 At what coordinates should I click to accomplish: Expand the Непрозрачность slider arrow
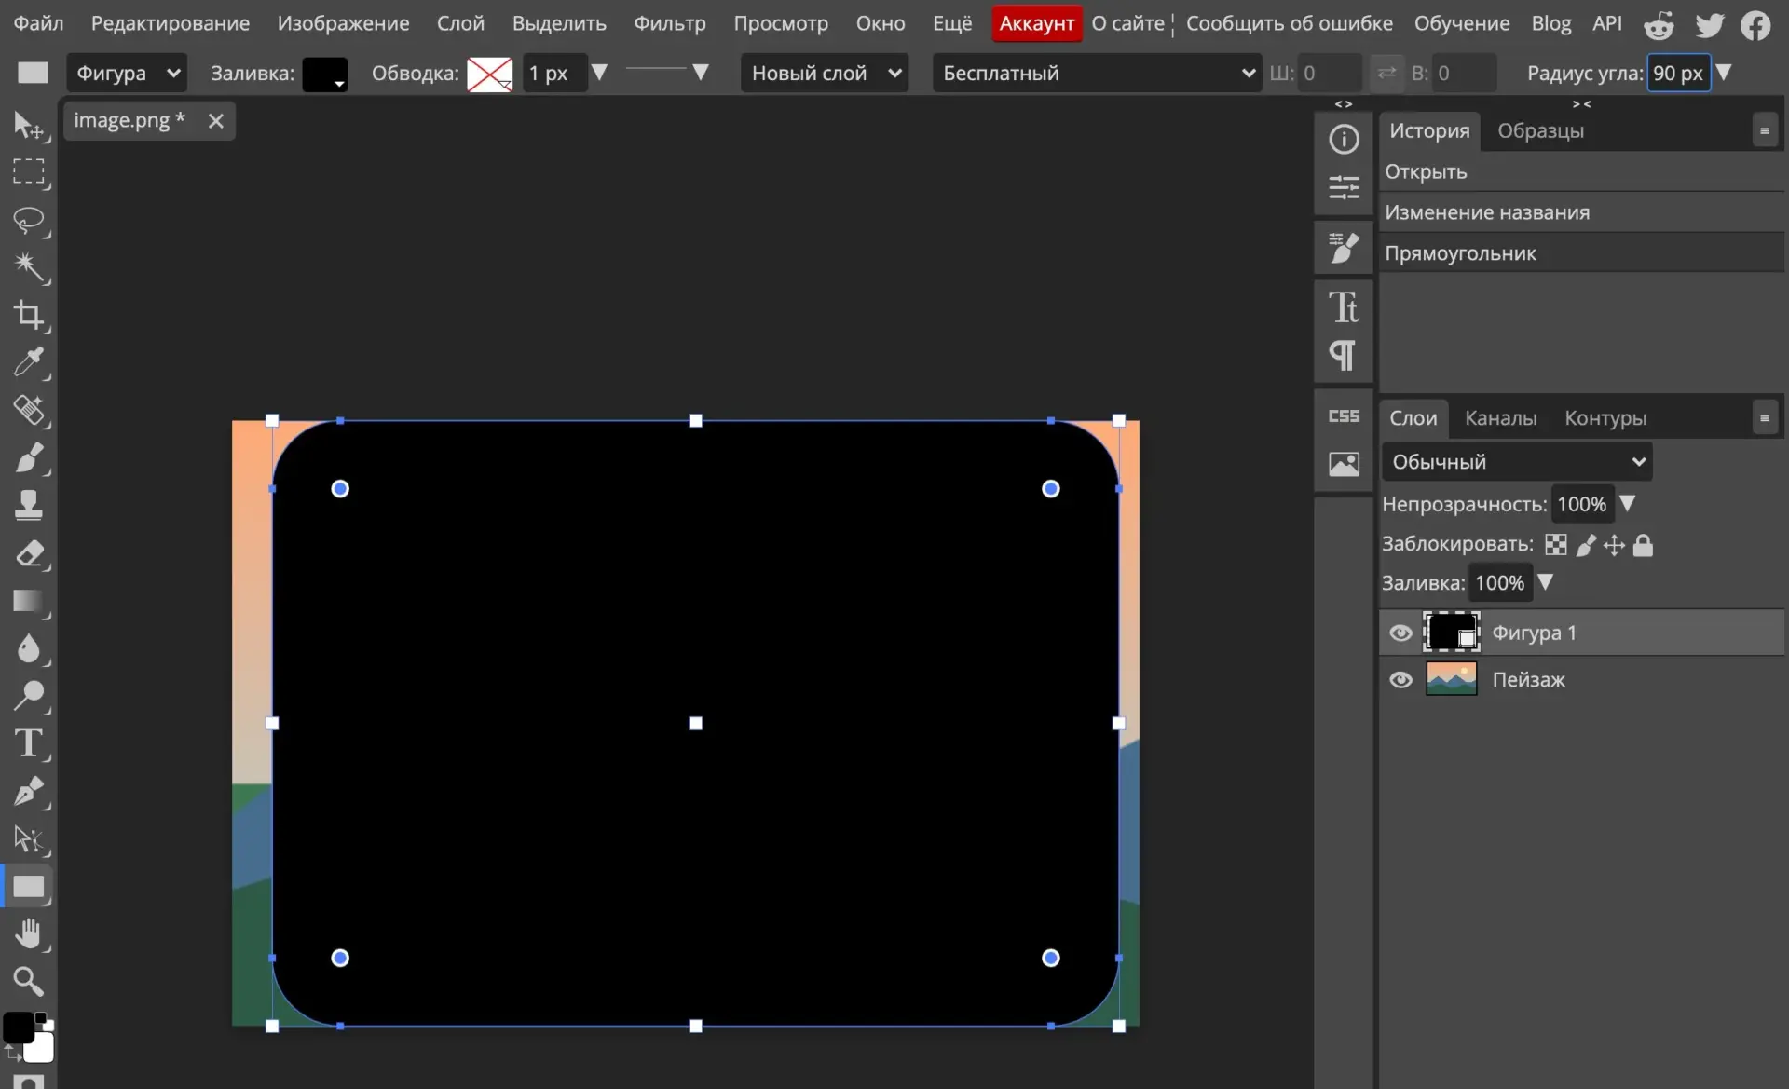point(1627,504)
